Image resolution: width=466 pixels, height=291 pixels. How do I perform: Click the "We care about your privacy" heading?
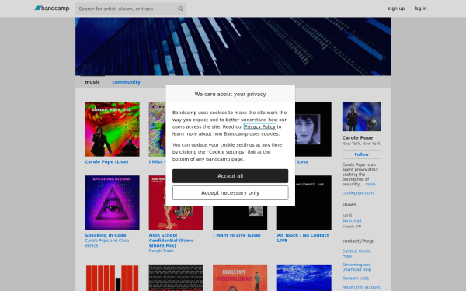pos(231,94)
